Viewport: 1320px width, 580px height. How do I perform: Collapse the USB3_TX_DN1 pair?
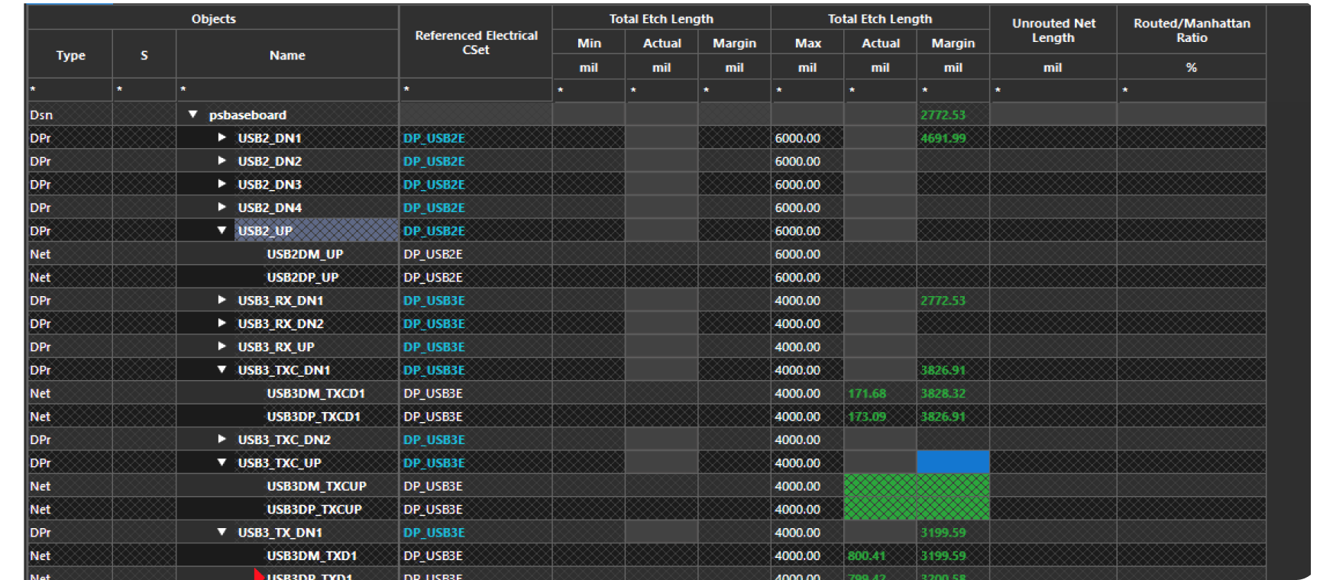(222, 533)
